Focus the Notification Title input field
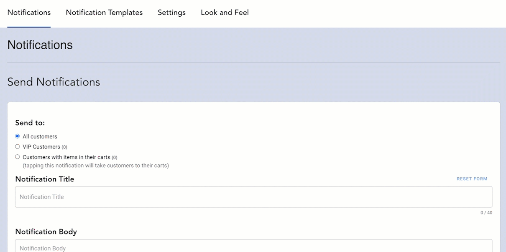 point(253,197)
